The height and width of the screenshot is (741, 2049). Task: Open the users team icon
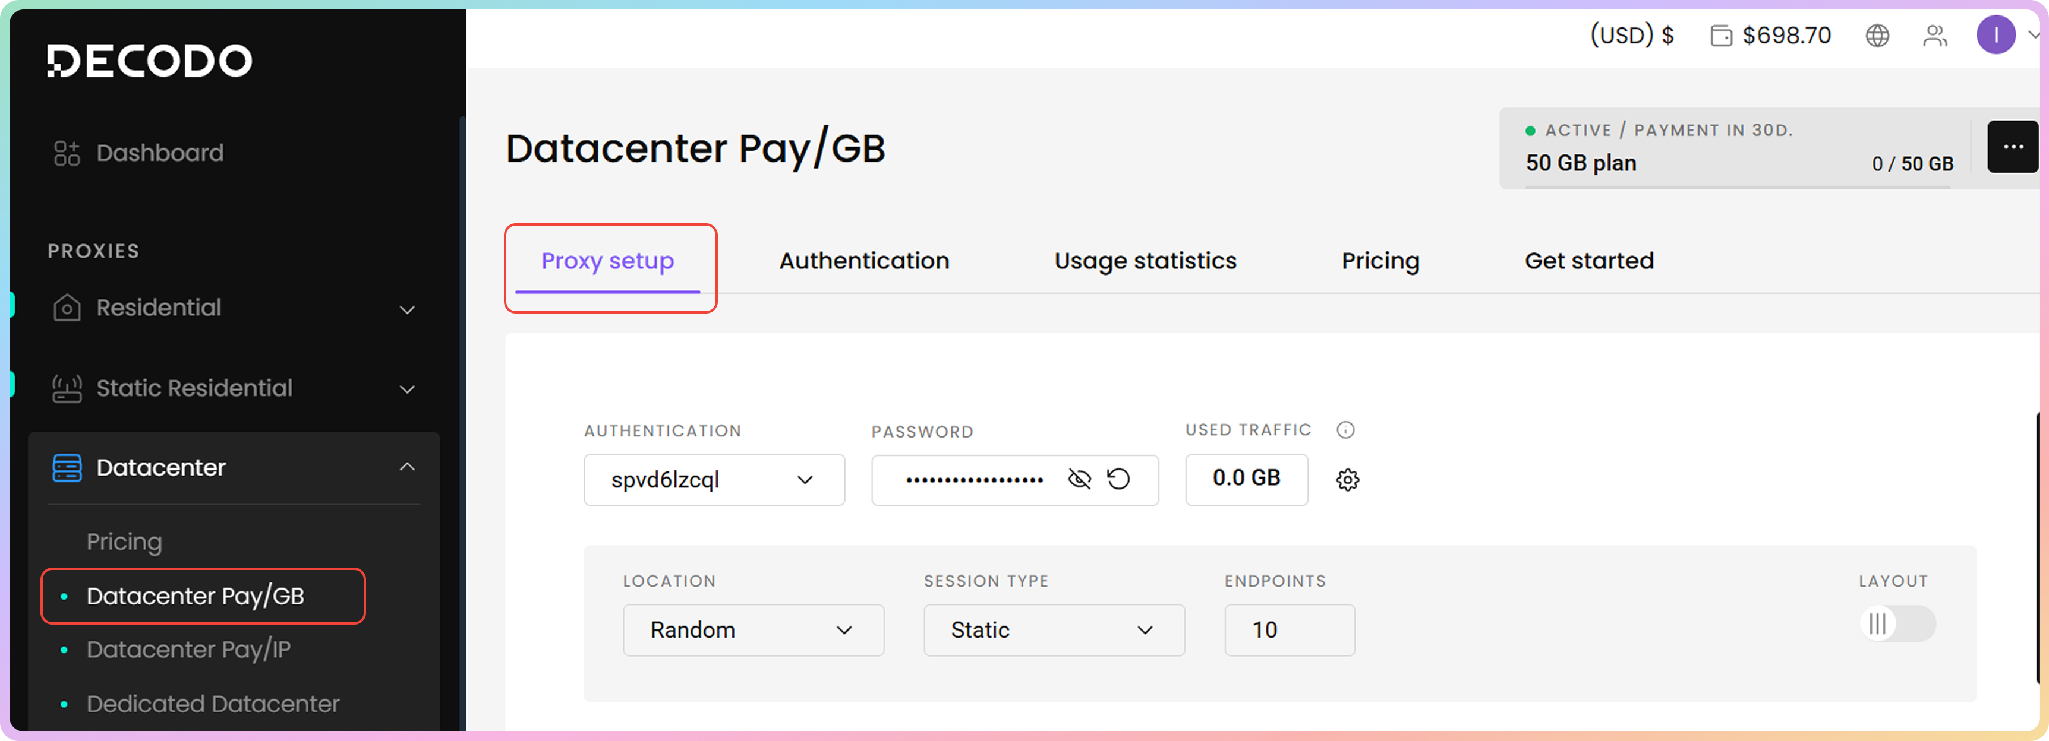coord(1934,36)
